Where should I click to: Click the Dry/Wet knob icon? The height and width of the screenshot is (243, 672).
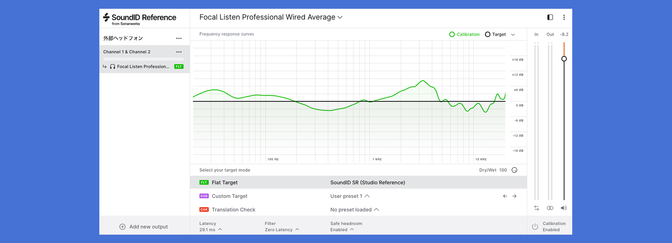point(514,170)
